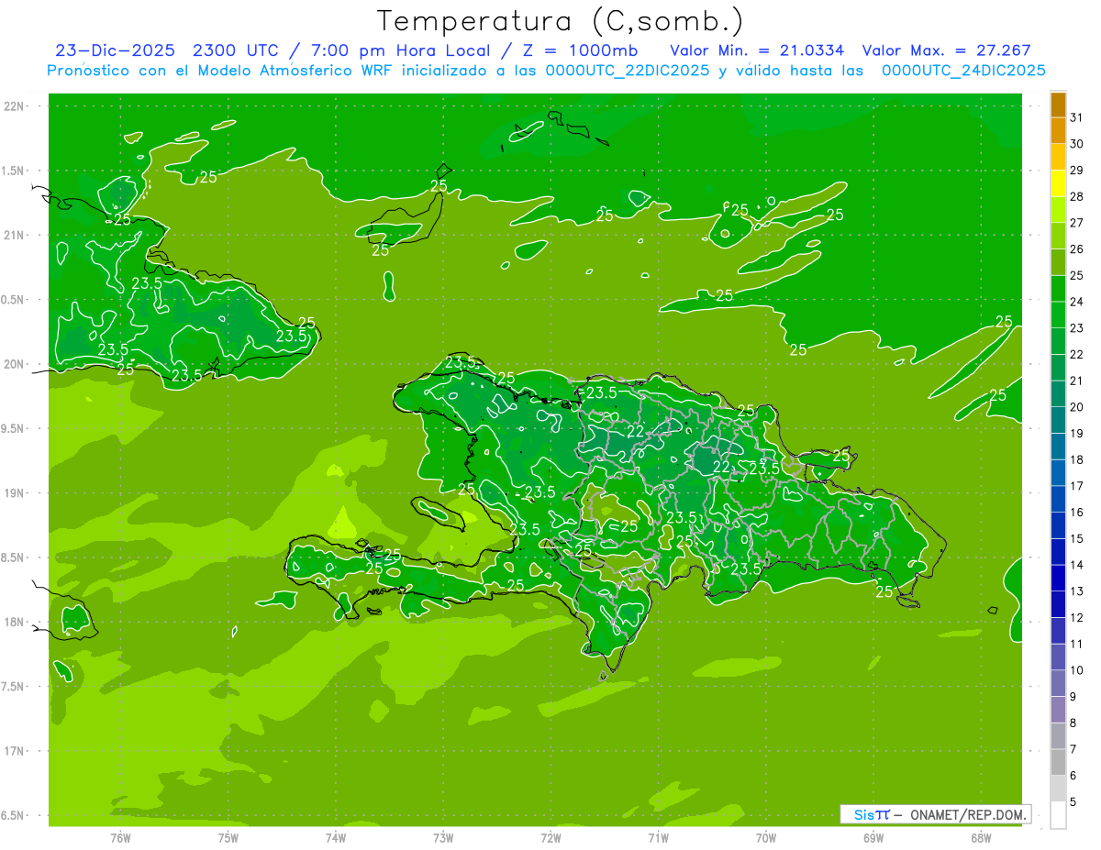Click the '73W' longitude axis label
Screen dimensions: 1101x850
click(x=443, y=837)
